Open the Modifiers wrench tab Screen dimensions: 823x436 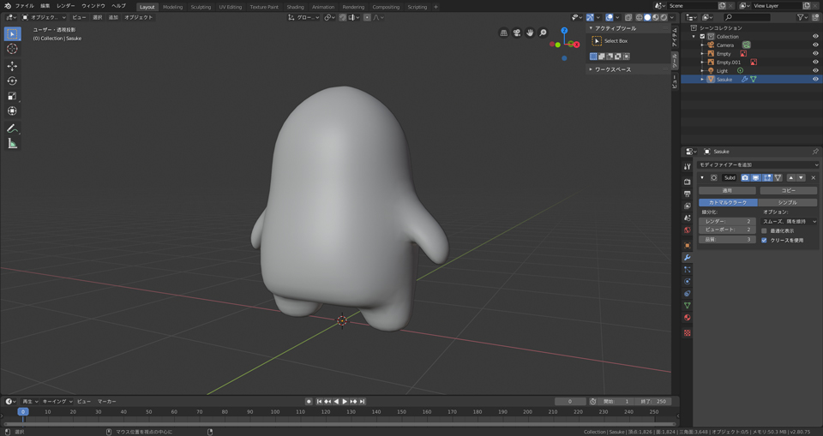(x=687, y=257)
